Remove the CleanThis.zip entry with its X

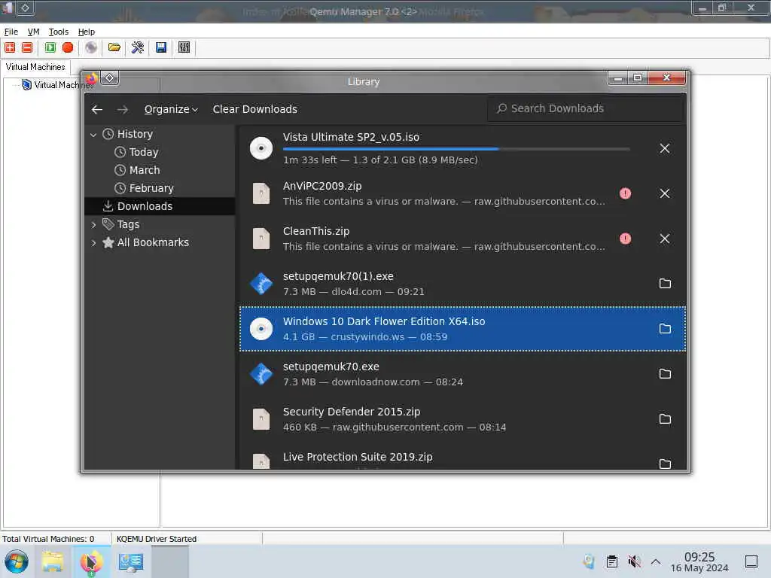664,239
